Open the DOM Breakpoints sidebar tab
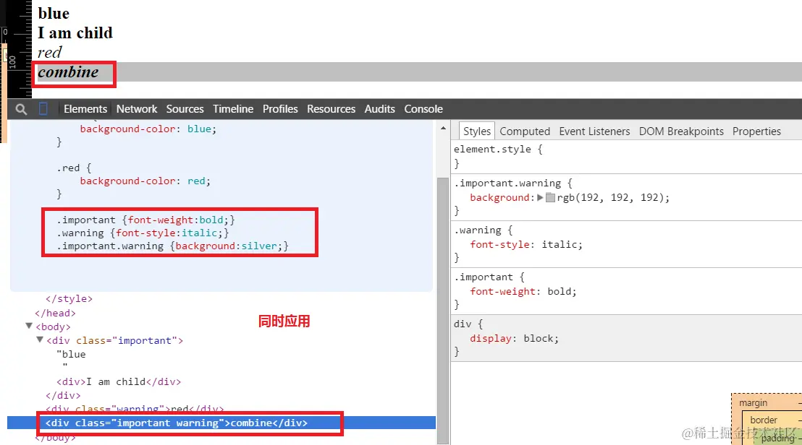 tap(681, 131)
